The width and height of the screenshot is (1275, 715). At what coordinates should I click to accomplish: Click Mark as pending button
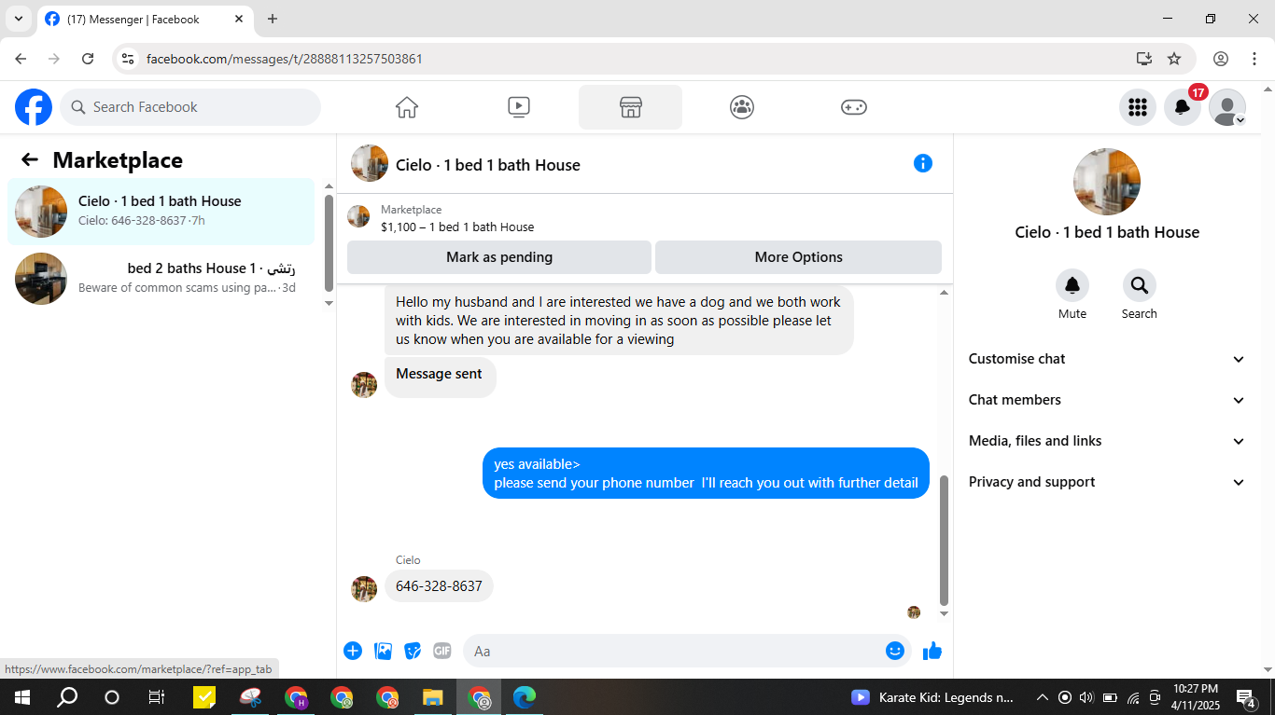point(499,257)
